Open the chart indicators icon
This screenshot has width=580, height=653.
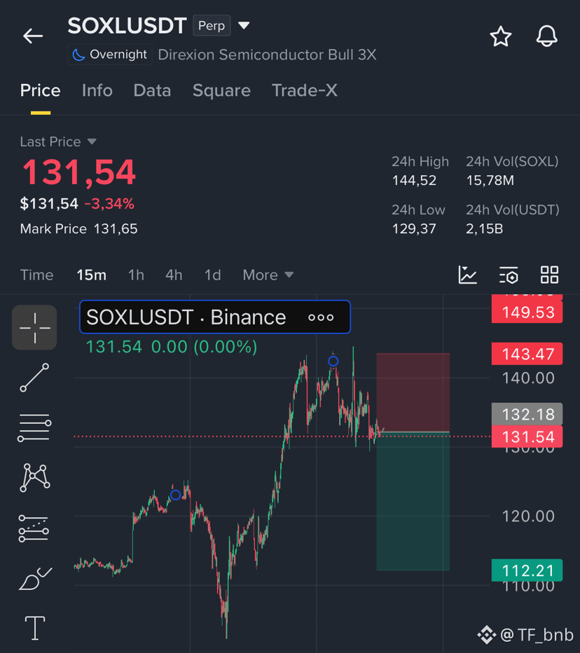(x=467, y=275)
